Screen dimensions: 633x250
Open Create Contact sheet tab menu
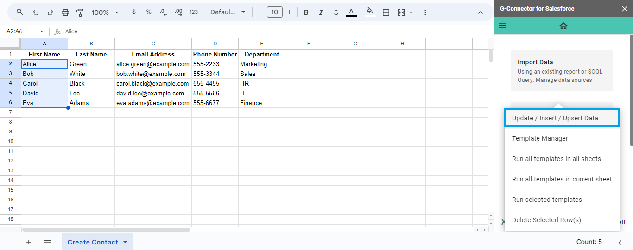pyautogui.click(x=125, y=242)
